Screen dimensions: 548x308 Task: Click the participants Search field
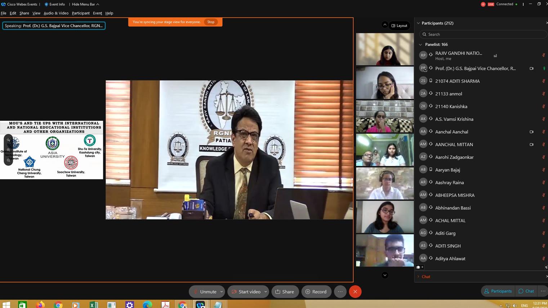click(x=483, y=34)
